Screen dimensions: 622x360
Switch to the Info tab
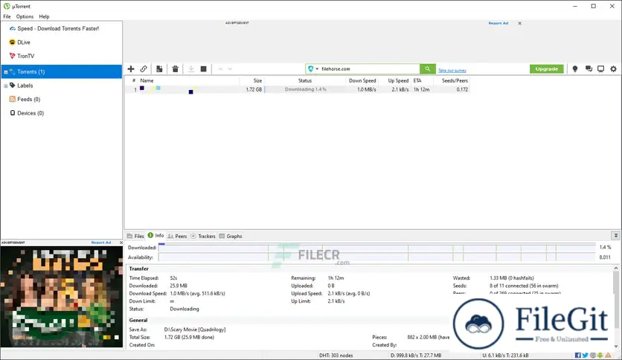pos(156,236)
